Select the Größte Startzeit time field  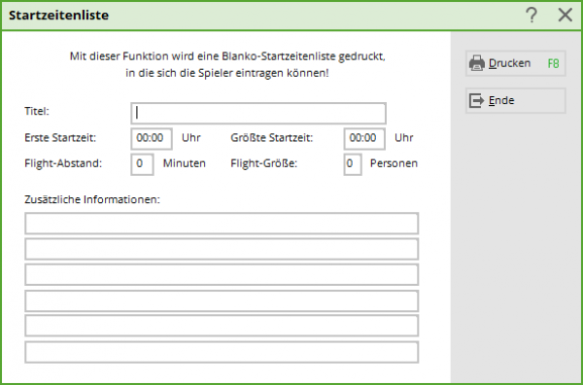click(364, 139)
